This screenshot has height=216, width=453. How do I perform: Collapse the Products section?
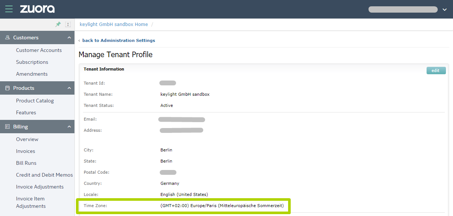[69, 88]
